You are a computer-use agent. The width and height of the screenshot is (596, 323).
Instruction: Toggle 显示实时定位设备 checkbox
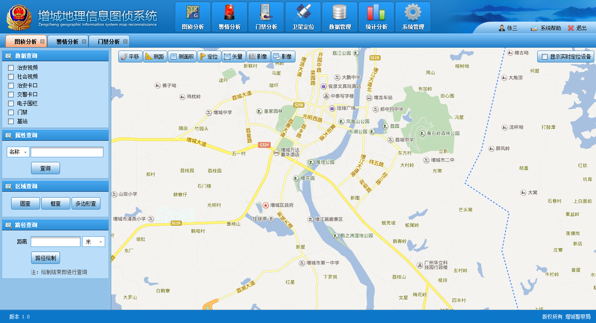point(545,57)
